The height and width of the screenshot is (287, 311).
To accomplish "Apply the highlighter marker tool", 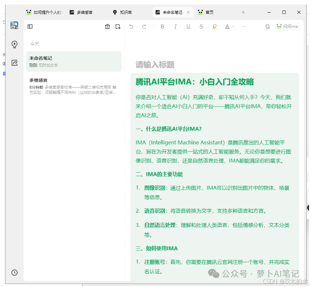I will click(x=214, y=26).
